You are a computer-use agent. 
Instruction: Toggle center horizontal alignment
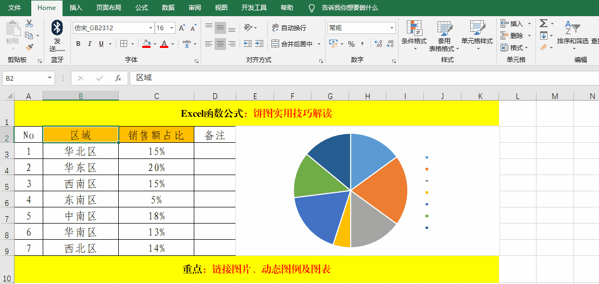coord(220,44)
